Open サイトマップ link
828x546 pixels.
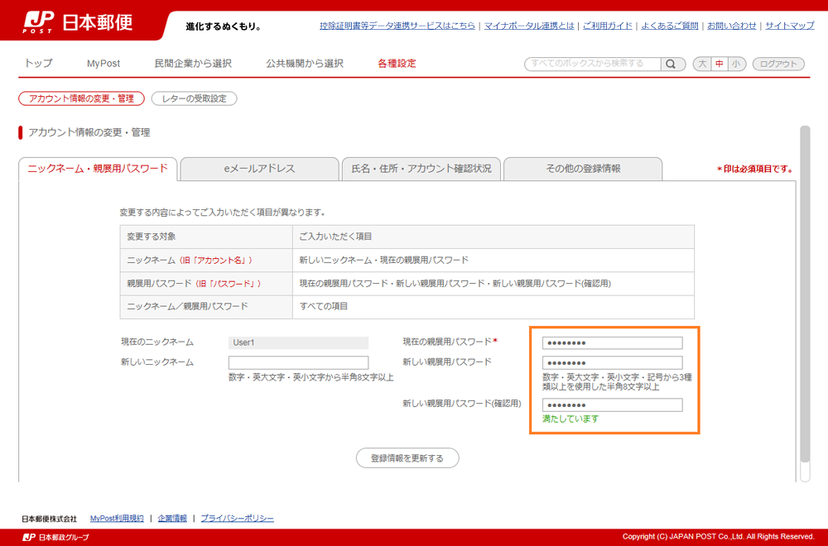pyautogui.click(x=789, y=26)
